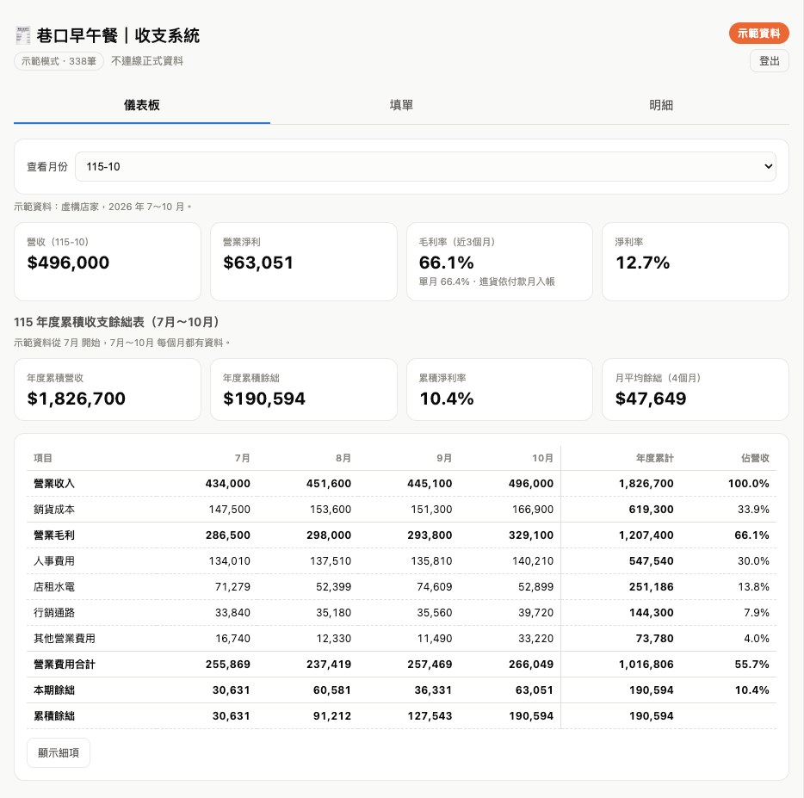Viewport: 804px width, 798px height.
Task: Click the 127,543 cell in 累積餘絀 row
Action: click(430, 716)
